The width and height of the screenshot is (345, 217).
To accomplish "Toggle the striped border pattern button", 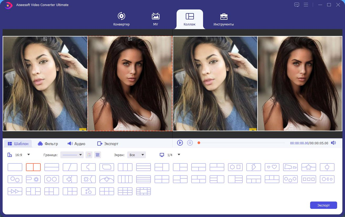I will 98,155.
